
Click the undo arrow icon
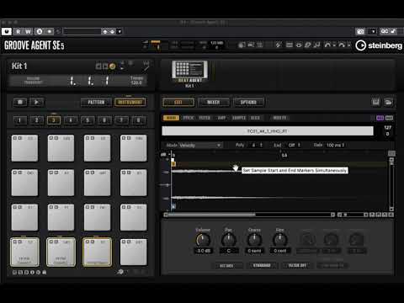327,45
